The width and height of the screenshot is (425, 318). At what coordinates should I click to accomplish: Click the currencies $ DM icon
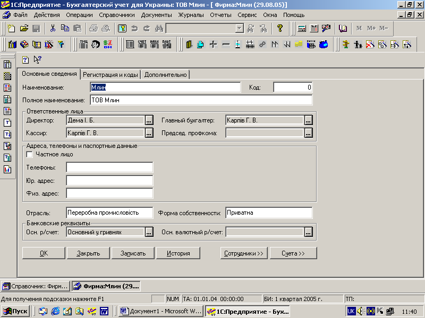(108, 44)
